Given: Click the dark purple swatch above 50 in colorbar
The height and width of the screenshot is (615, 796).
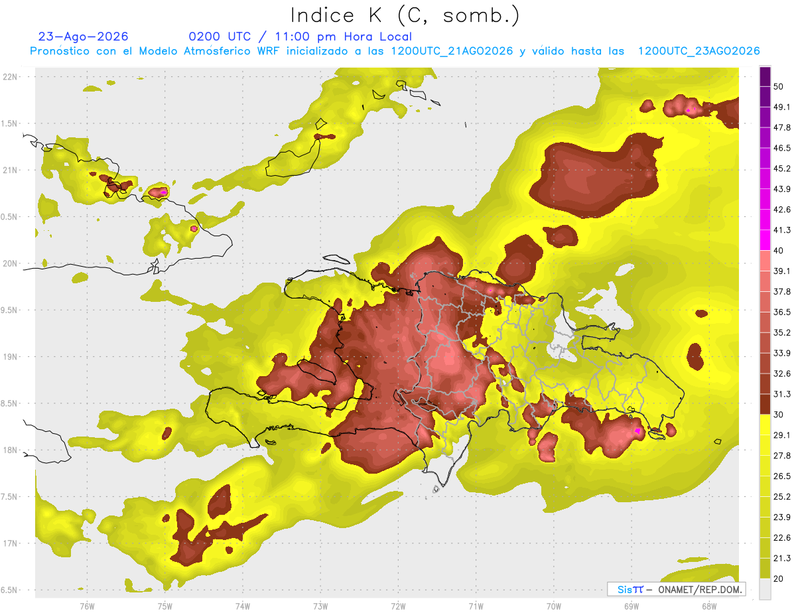Looking at the screenshot, I should tap(765, 77).
